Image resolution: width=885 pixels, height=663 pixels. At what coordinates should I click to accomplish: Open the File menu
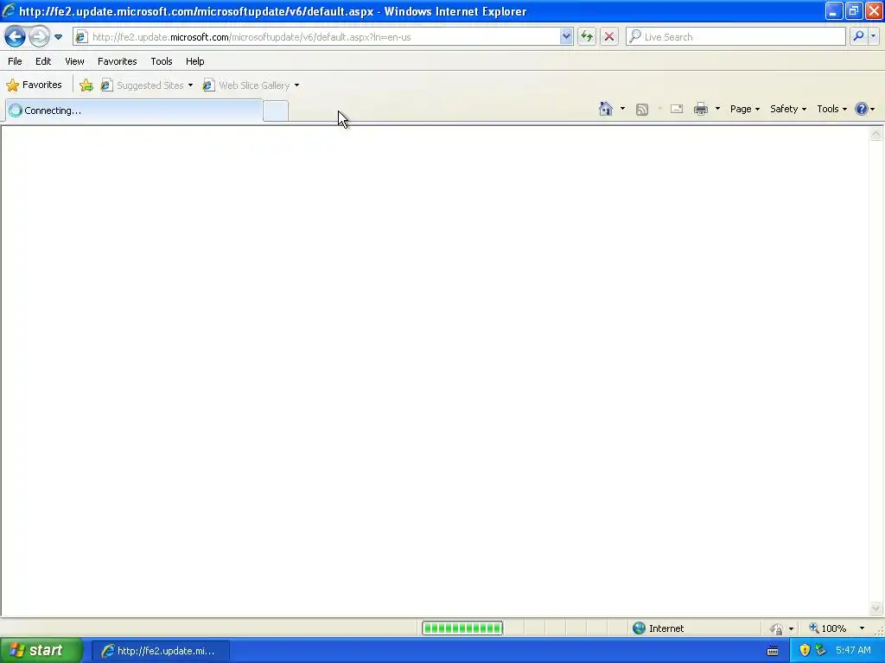coord(15,61)
